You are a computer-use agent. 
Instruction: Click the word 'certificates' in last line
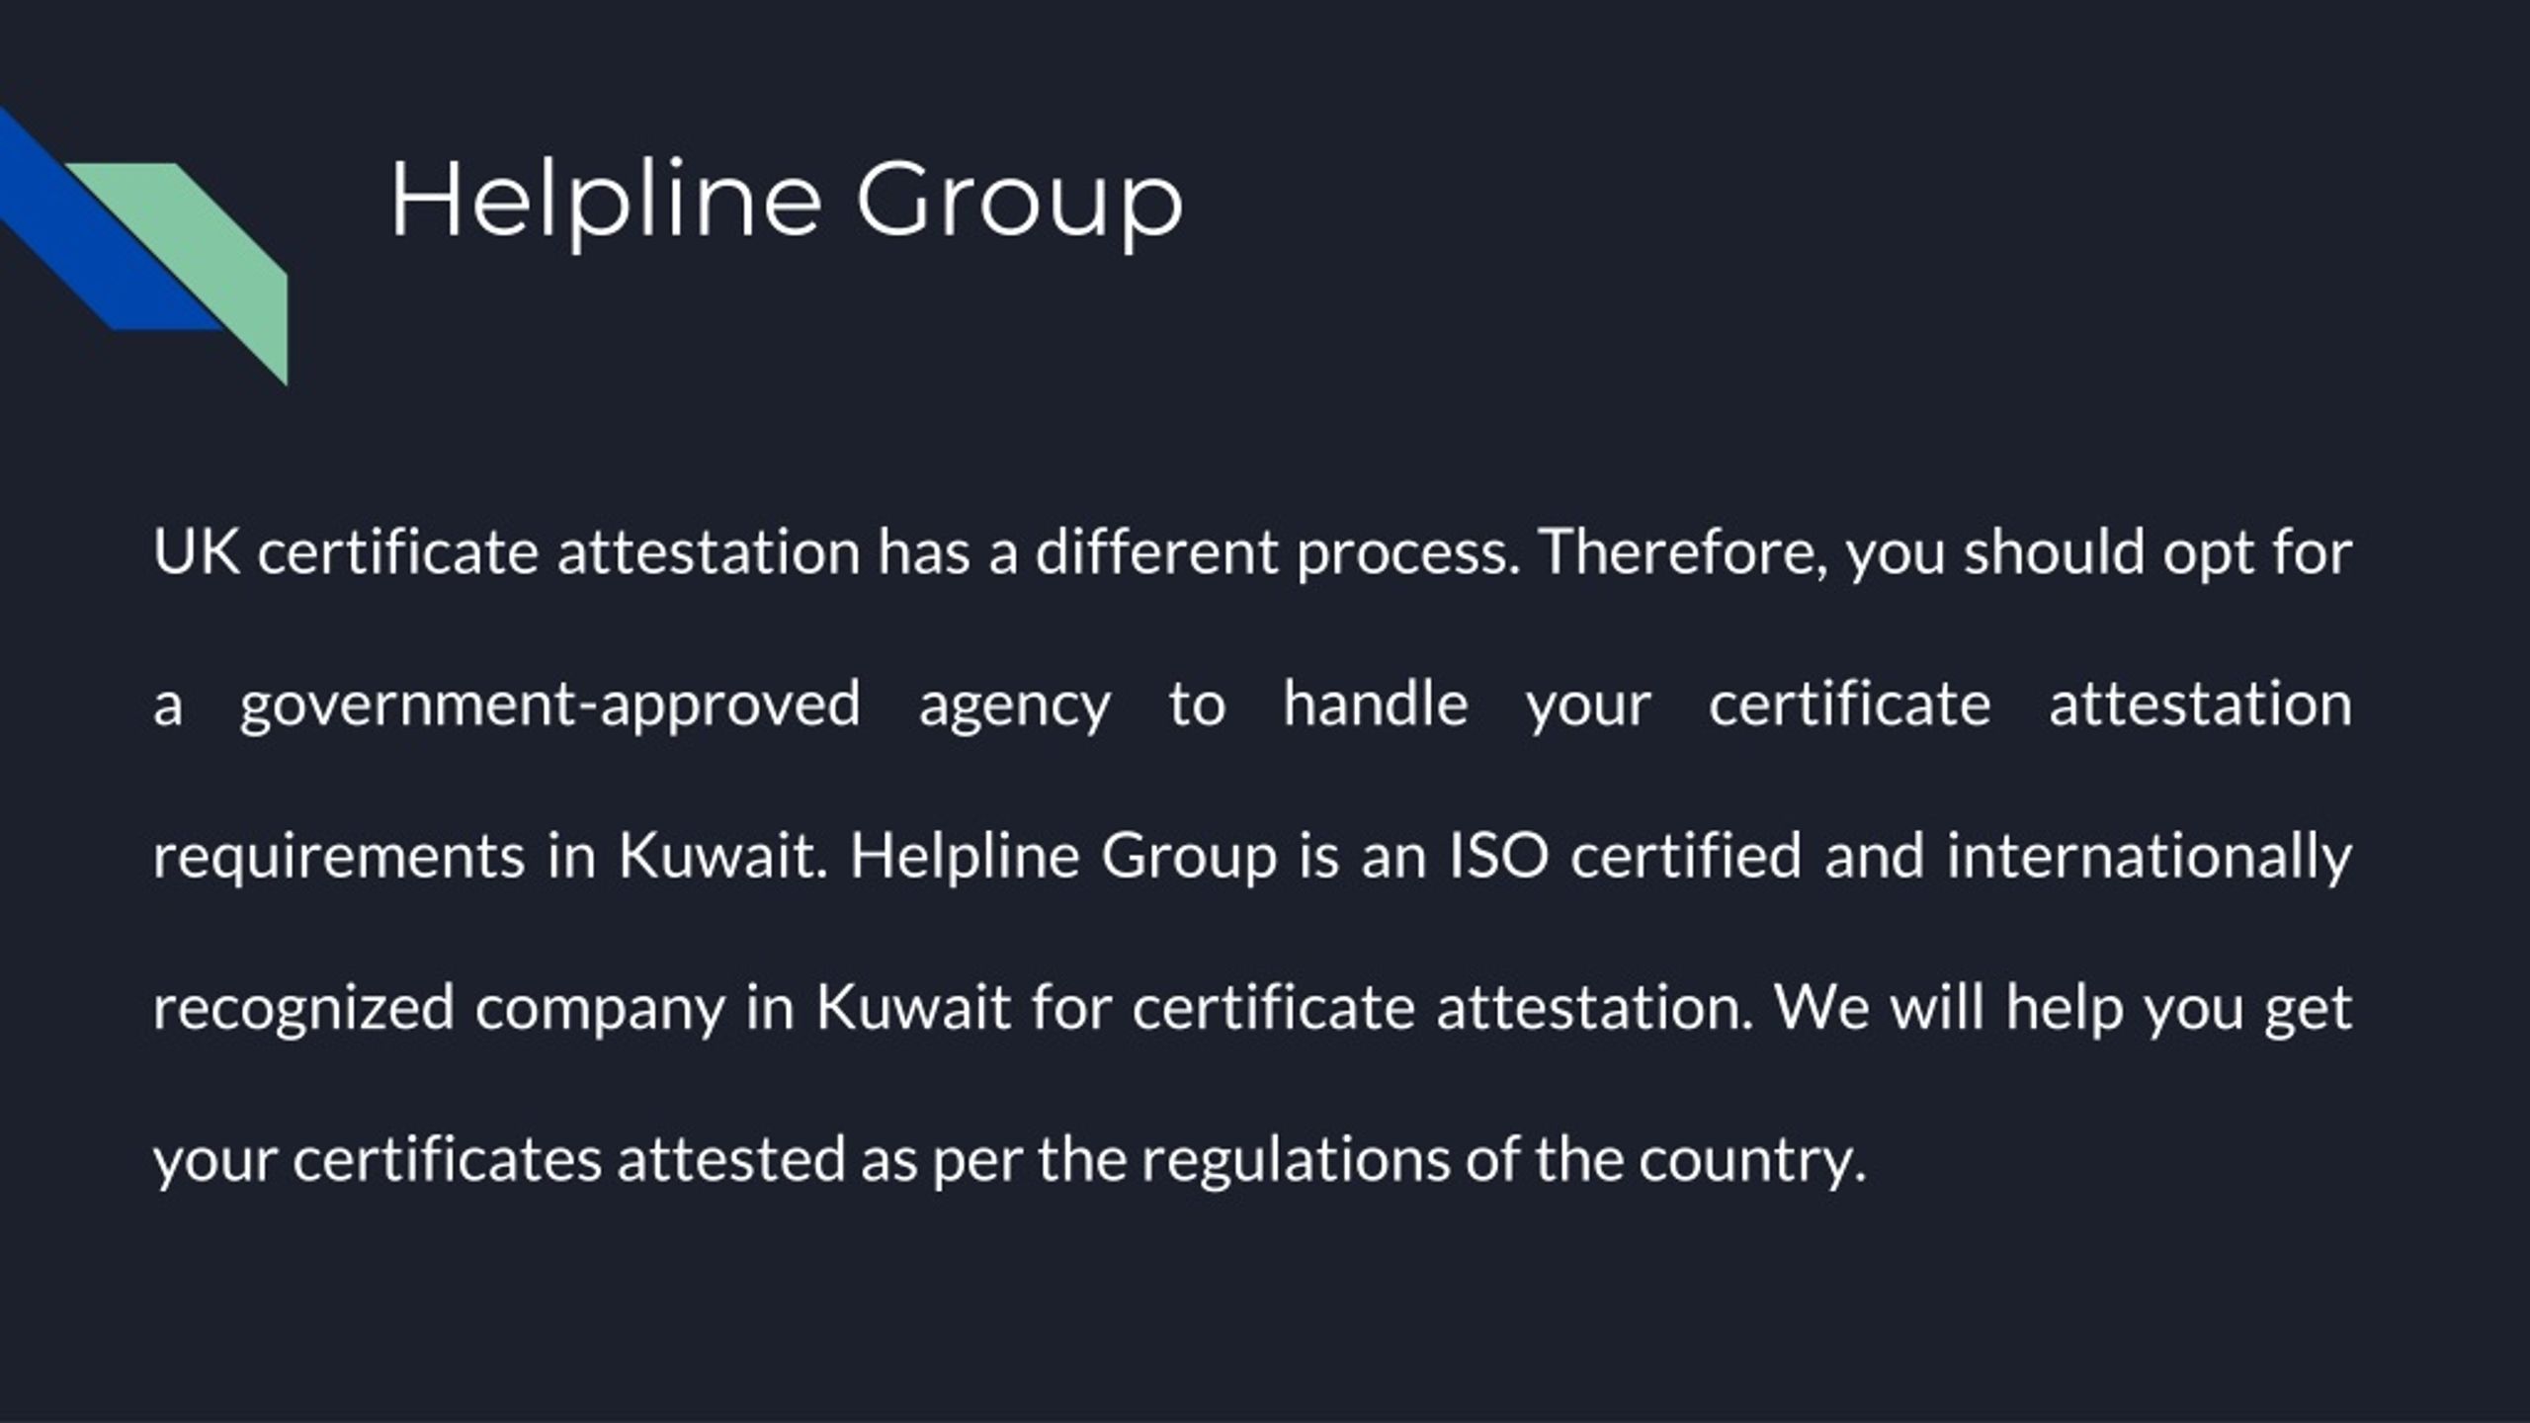pos(447,1160)
